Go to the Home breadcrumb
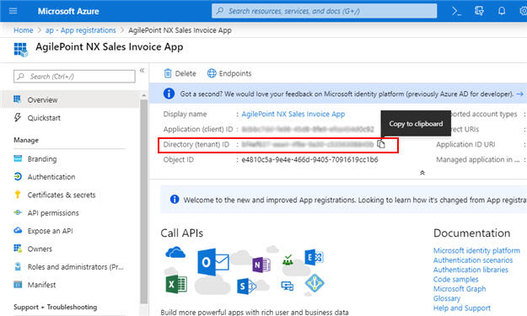This screenshot has height=316, width=527. [x=24, y=30]
